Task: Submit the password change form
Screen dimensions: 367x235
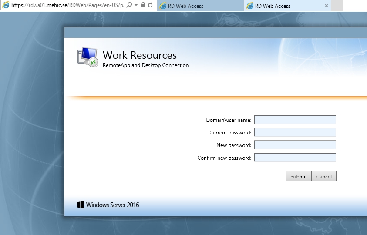Action: [x=298, y=176]
